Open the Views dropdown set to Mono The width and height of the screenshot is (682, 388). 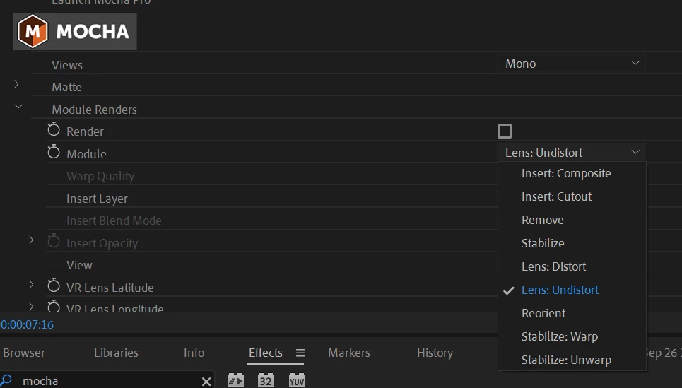[x=571, y=64]
